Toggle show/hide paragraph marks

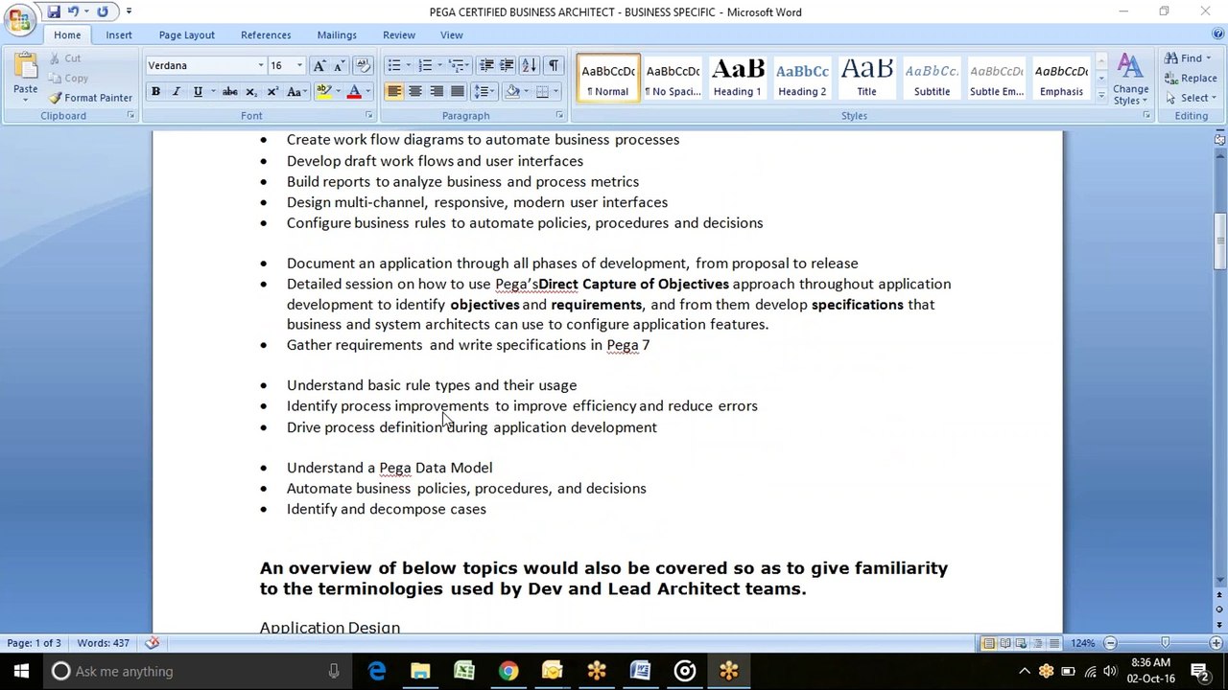[554, 65]
